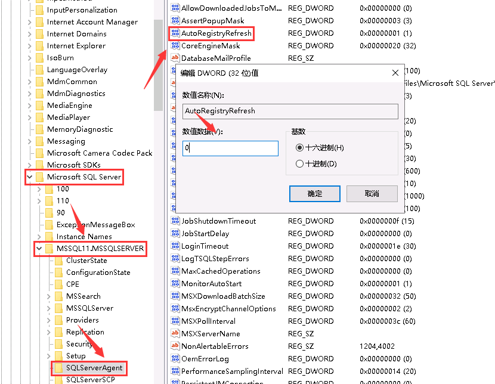Click the NonAlertableErrors string value icon
The image size is (495, 384).
click(x=175, y=346)
